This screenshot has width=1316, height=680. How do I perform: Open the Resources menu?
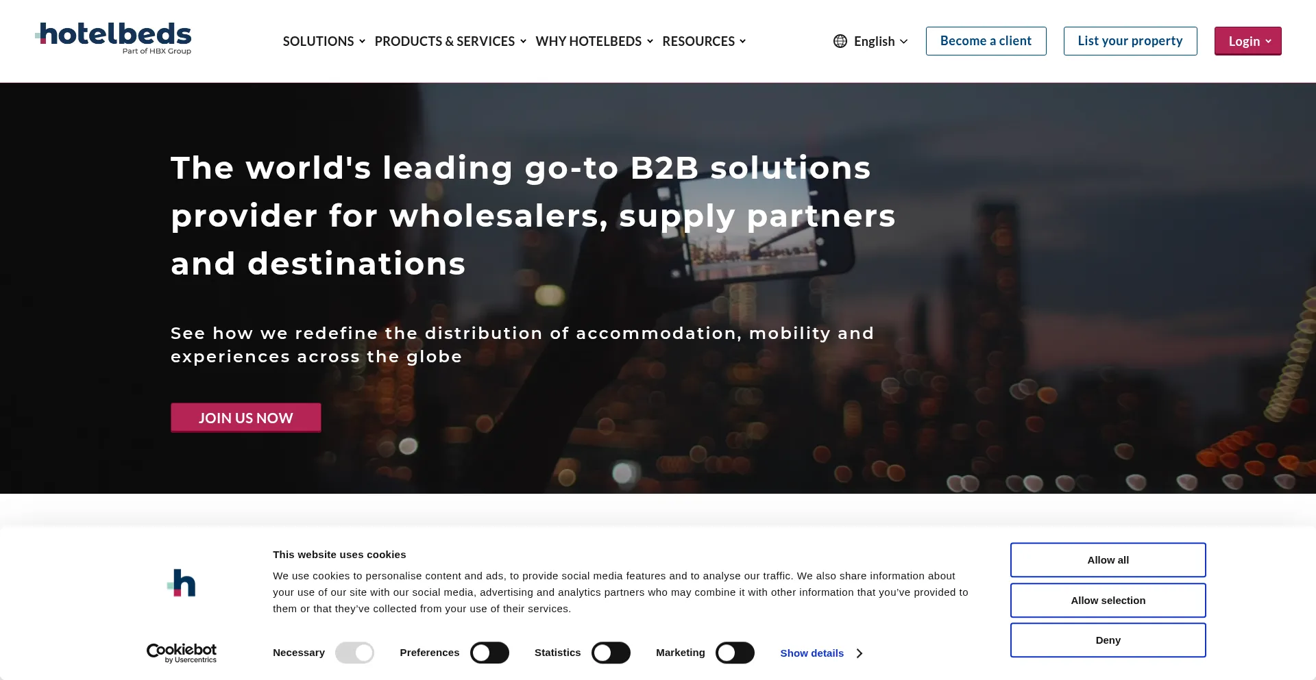click(x=704, y=41)
